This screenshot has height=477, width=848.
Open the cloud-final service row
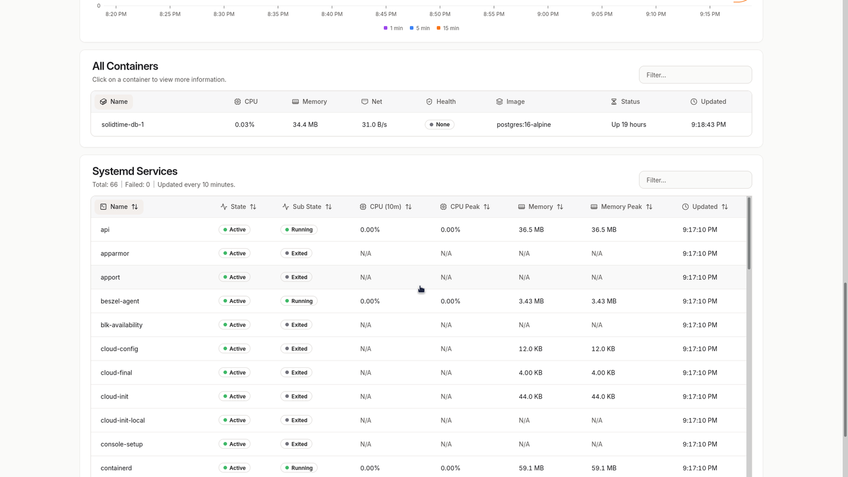point(418,372)
